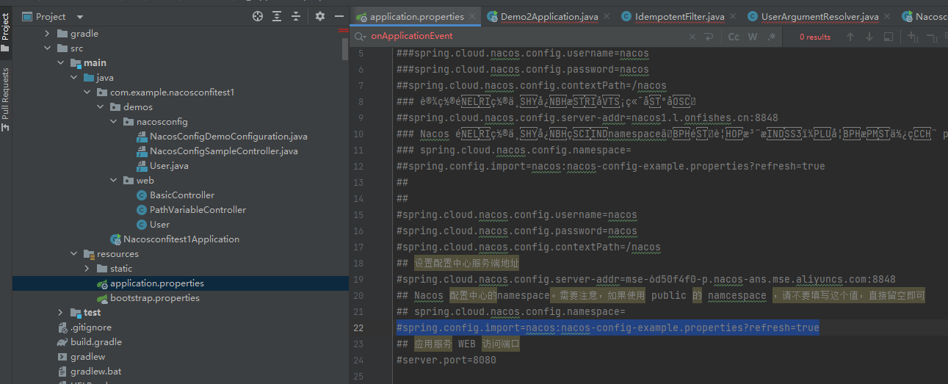Open the Pull Requests tool window stripe tab
Image resolution: width=948 pixels, height=384 pixels.
pos(6,100)
